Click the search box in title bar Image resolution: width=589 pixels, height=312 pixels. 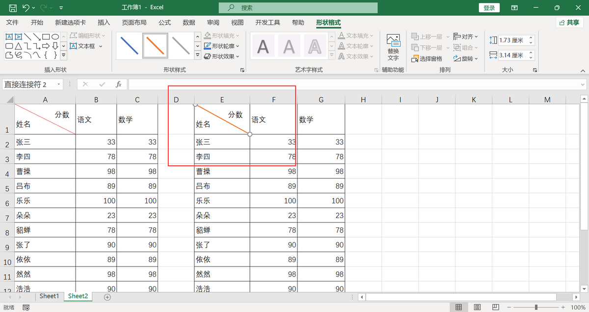click(298, 8)
